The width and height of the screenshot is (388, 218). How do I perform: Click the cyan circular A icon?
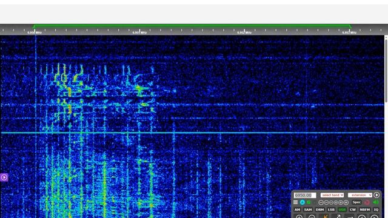(x=303, y=202)
